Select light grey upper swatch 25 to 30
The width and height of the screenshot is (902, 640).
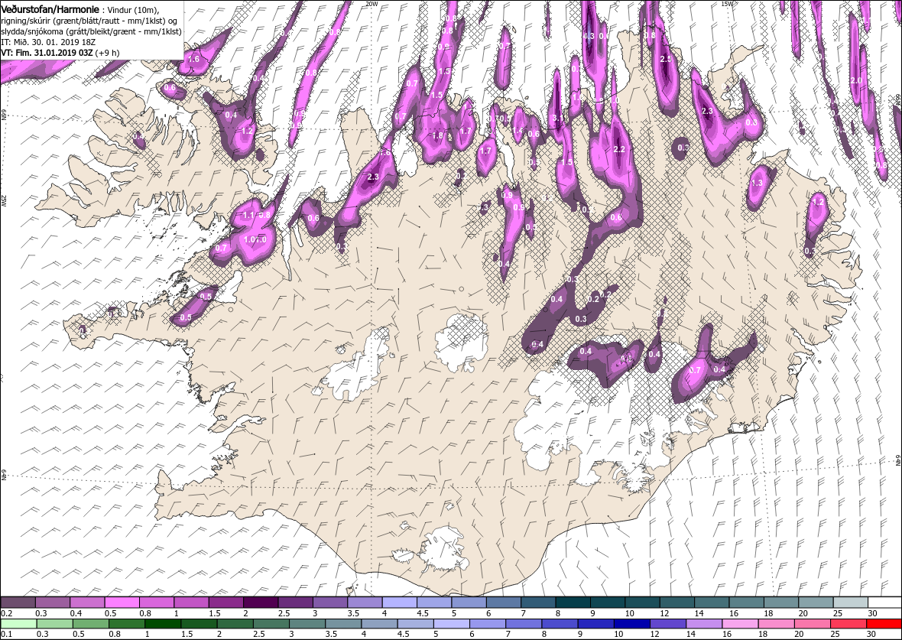[850, 603]
